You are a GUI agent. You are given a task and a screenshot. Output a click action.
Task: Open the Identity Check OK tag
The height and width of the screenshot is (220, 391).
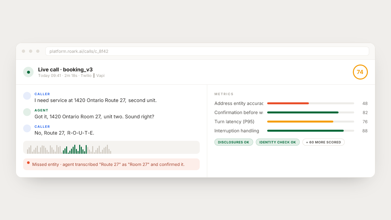tap(278, 142)
